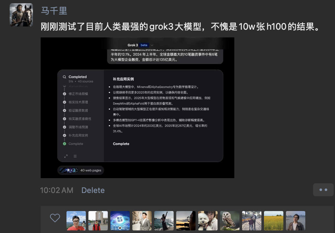Screen dimensions: 335x233
Task: Click the blue beta badge
Action: click(144, 45)
